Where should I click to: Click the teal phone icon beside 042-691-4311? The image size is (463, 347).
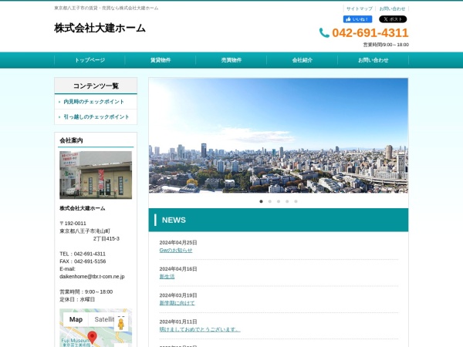[x=324, y=32]
